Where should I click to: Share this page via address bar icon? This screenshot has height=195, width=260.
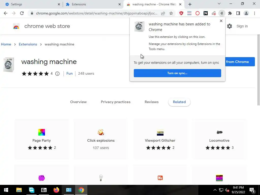pos(163,13)
